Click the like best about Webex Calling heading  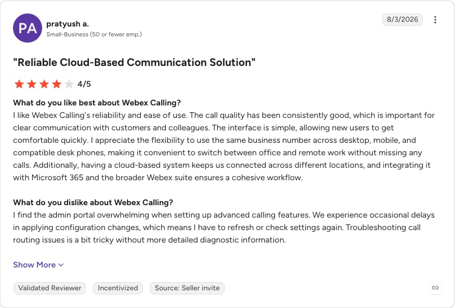97,102
